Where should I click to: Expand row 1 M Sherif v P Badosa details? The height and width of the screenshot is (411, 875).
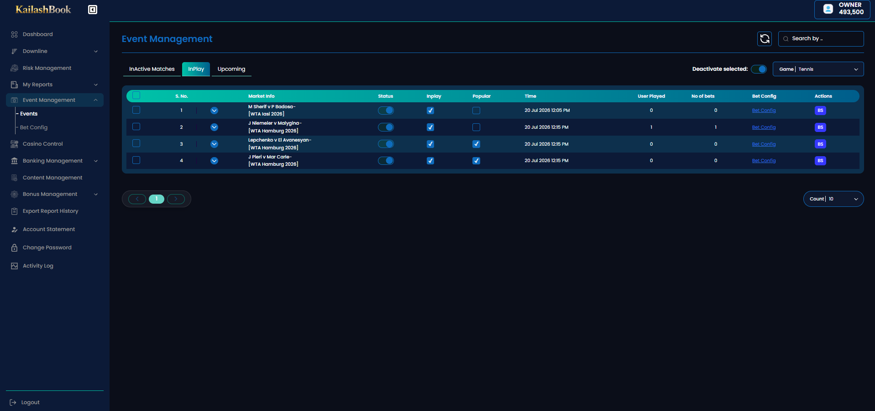pyautogui.click(x=214, y=111)
